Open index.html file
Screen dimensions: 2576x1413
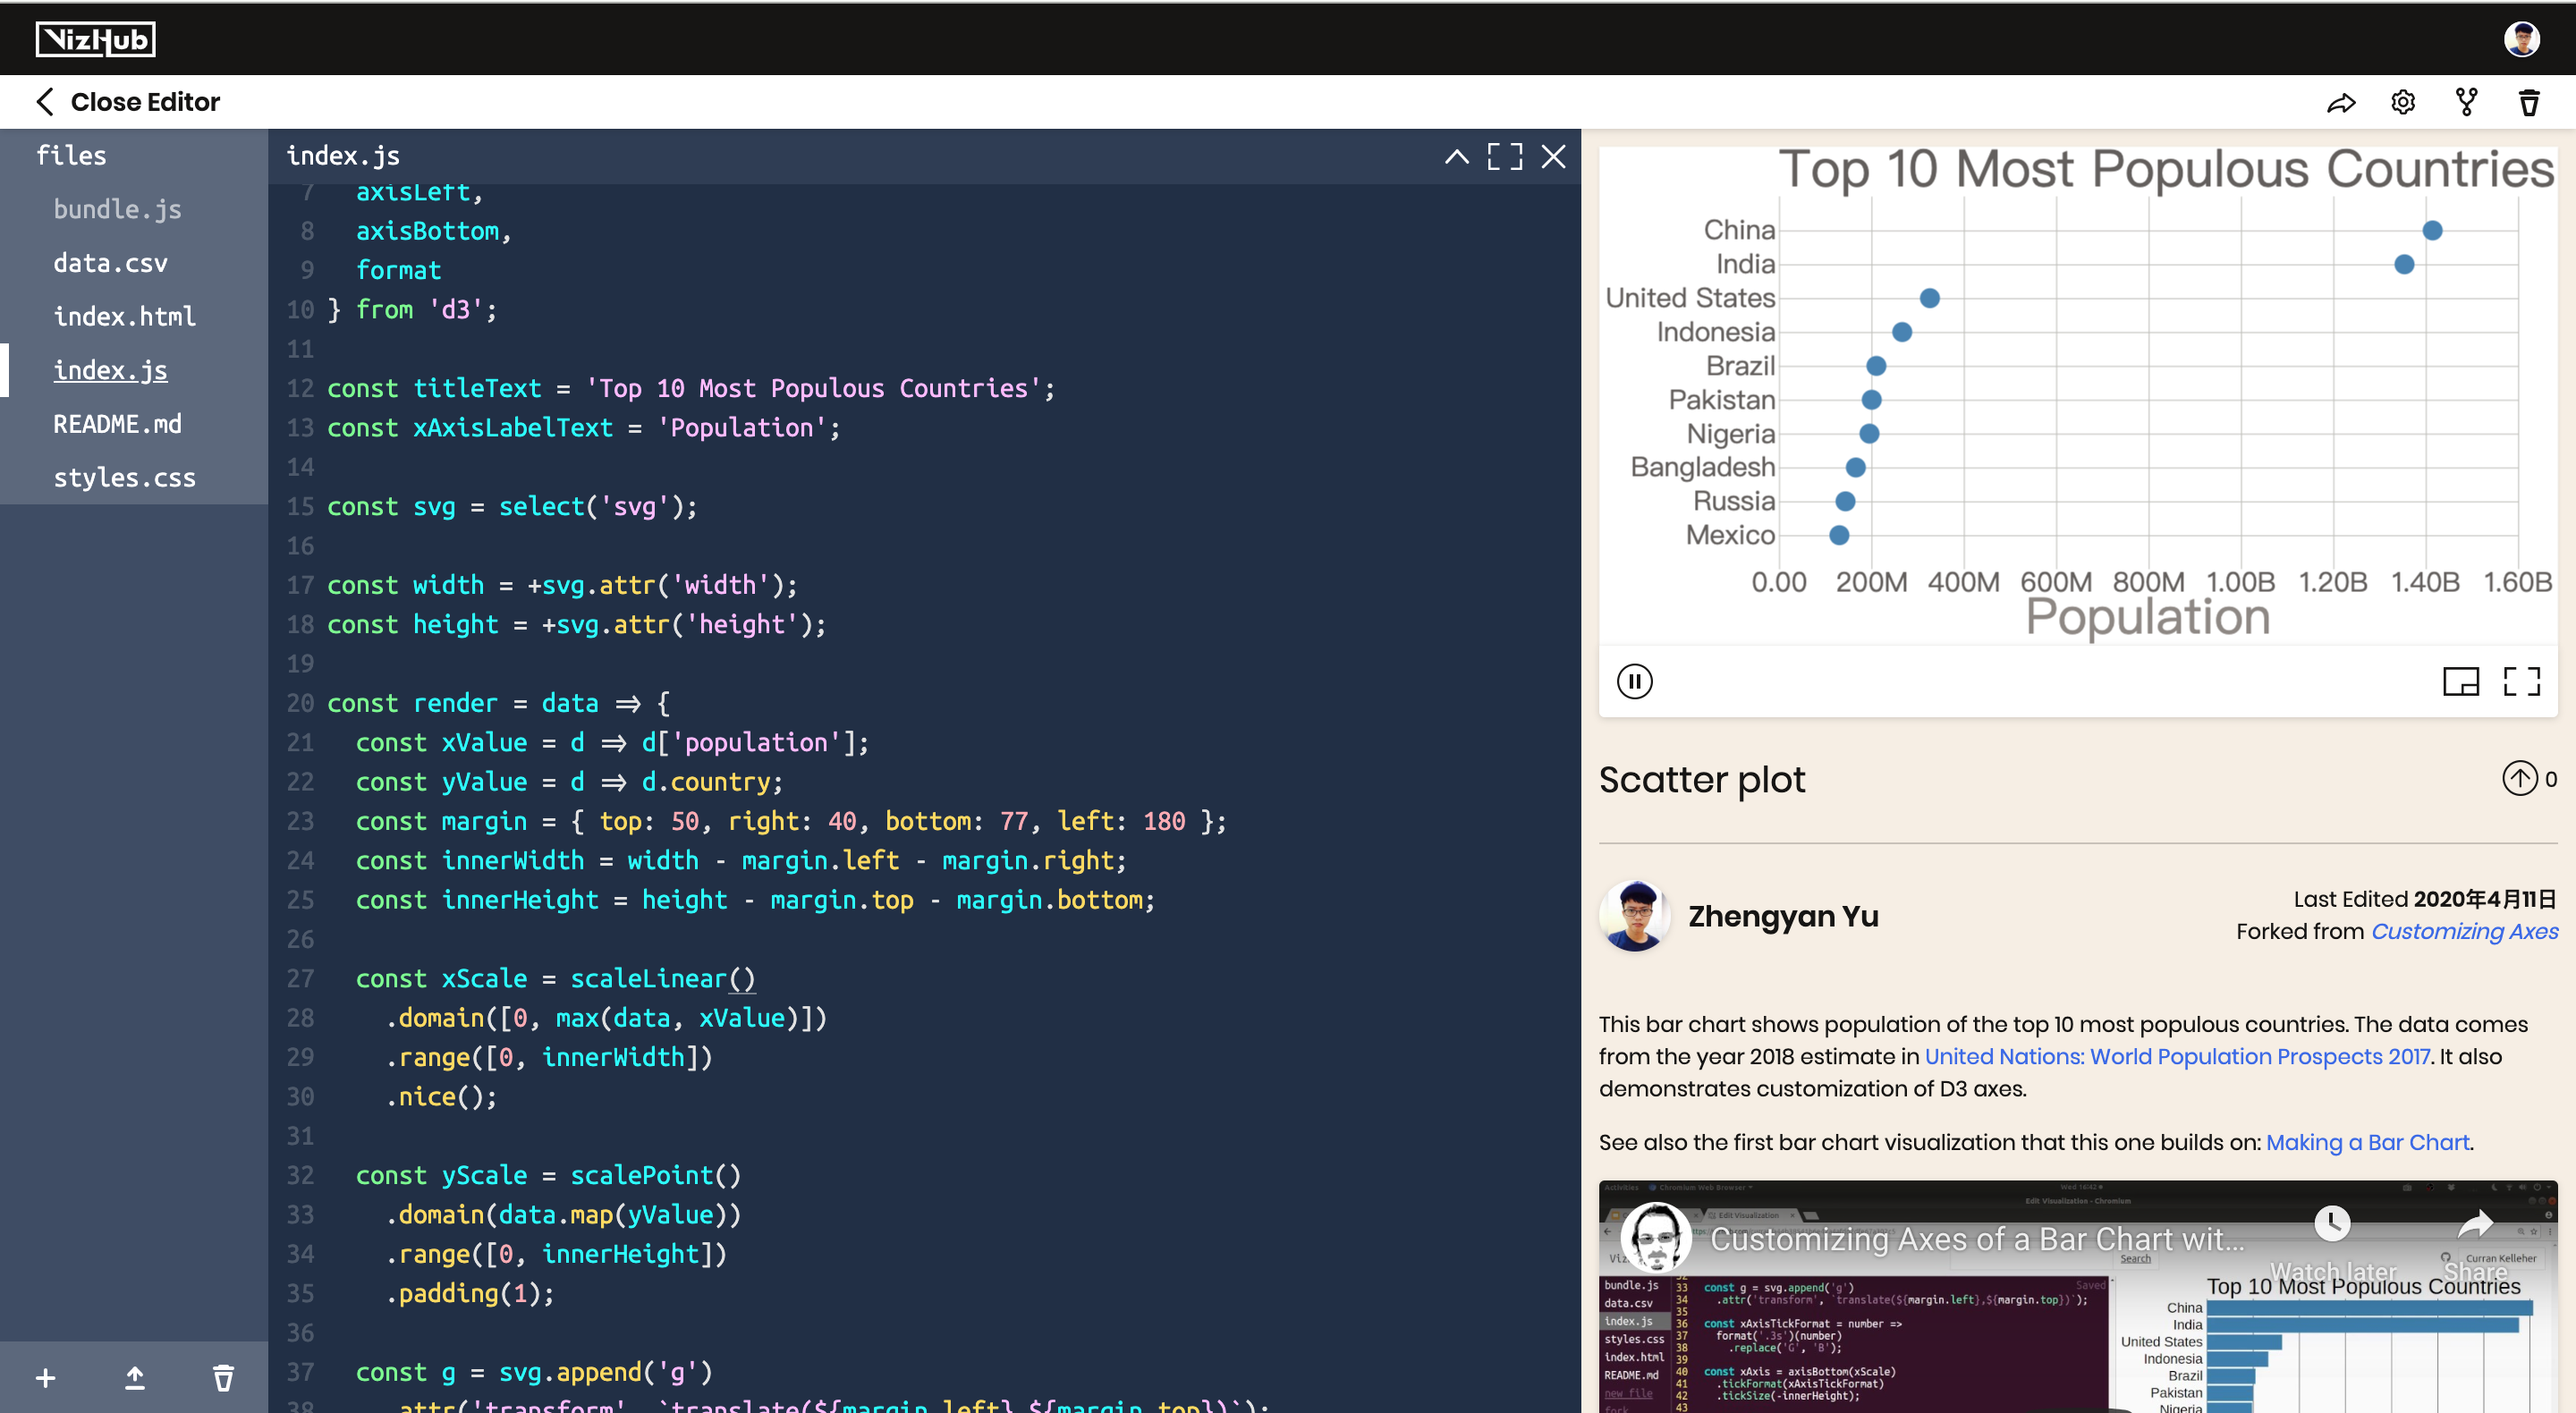[x=124, y=316]
